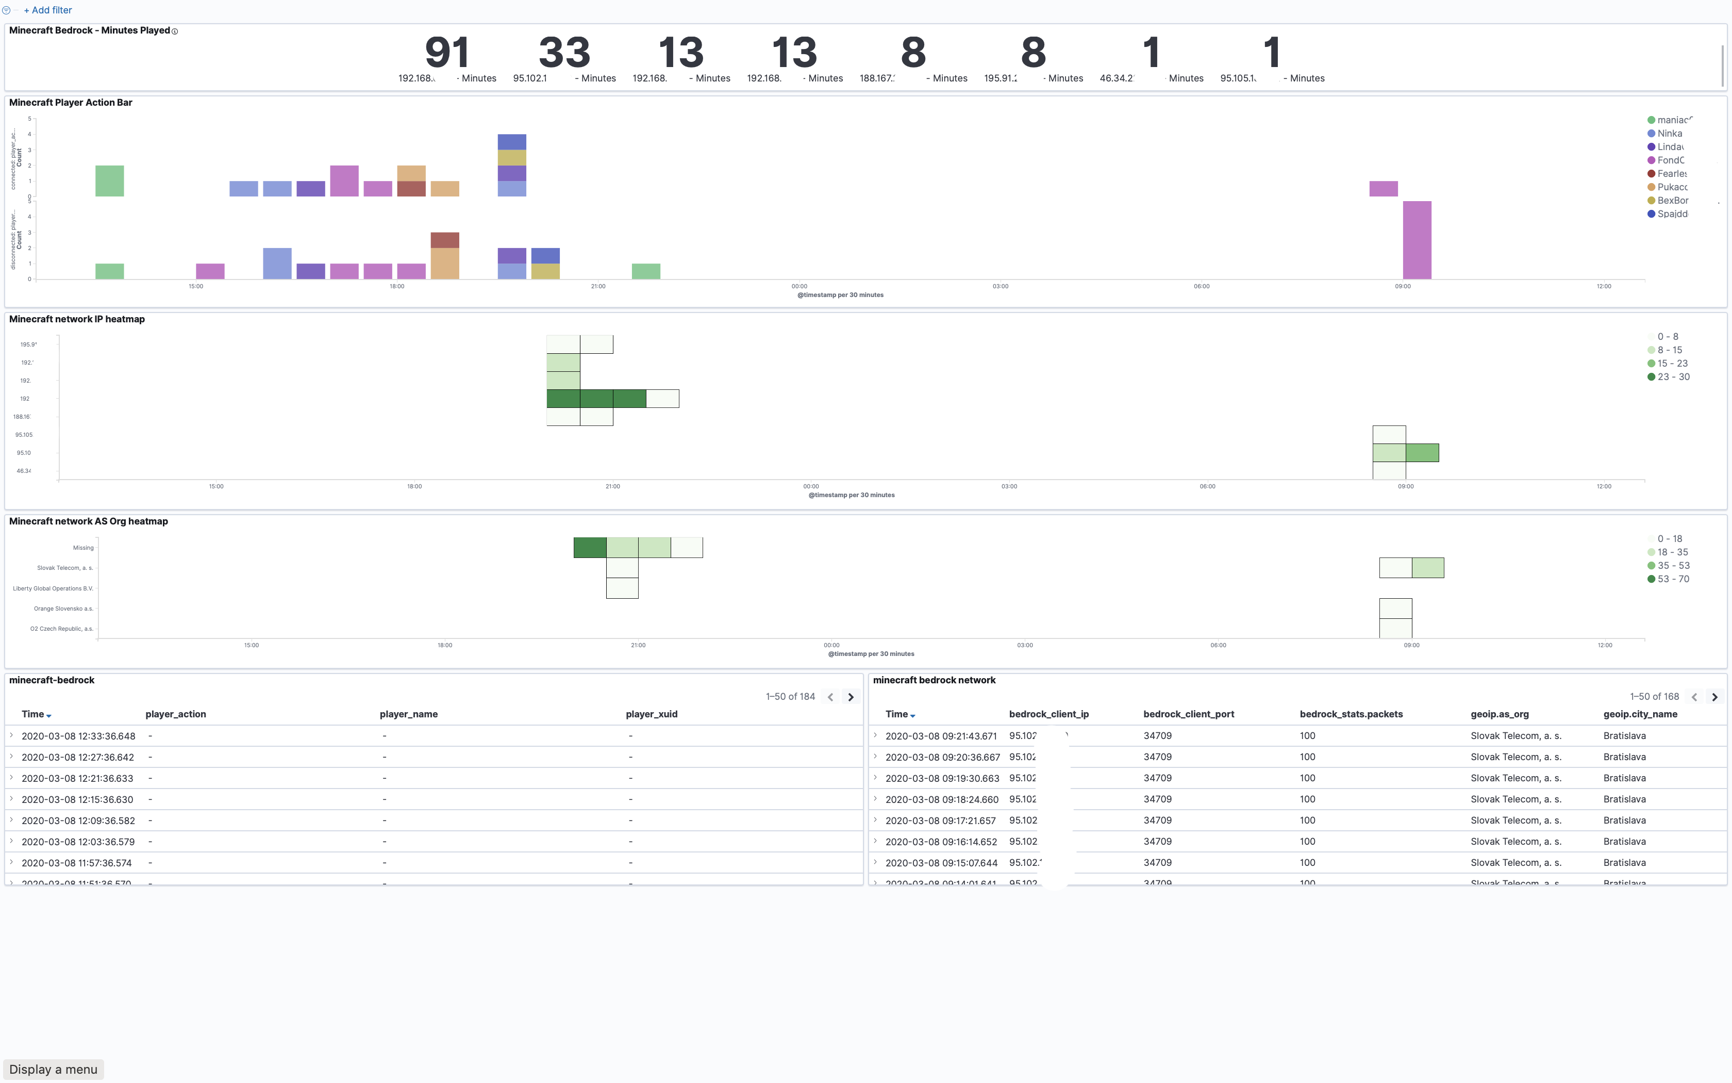This screenshot has width=1732, height=1083.
Task: Sort minecraft-bedrock table by Time arrow
Action: [x=48, y=716]
